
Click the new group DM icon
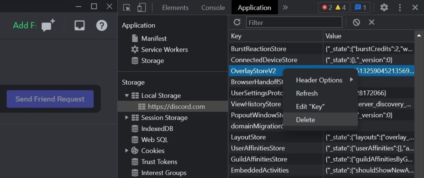pos(48,26)
